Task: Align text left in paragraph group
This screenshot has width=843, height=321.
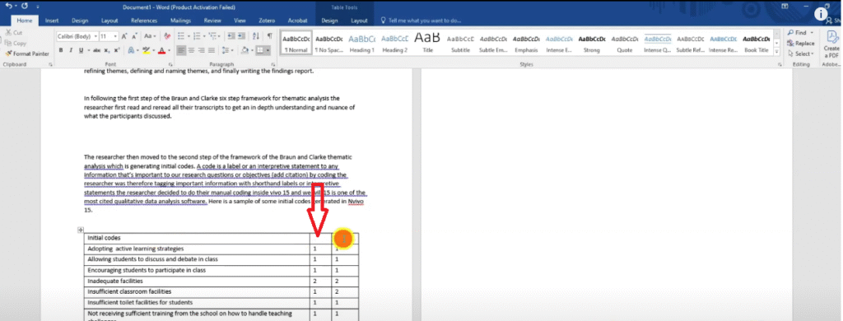Action: pyautogui.click(x=182, y=50)
